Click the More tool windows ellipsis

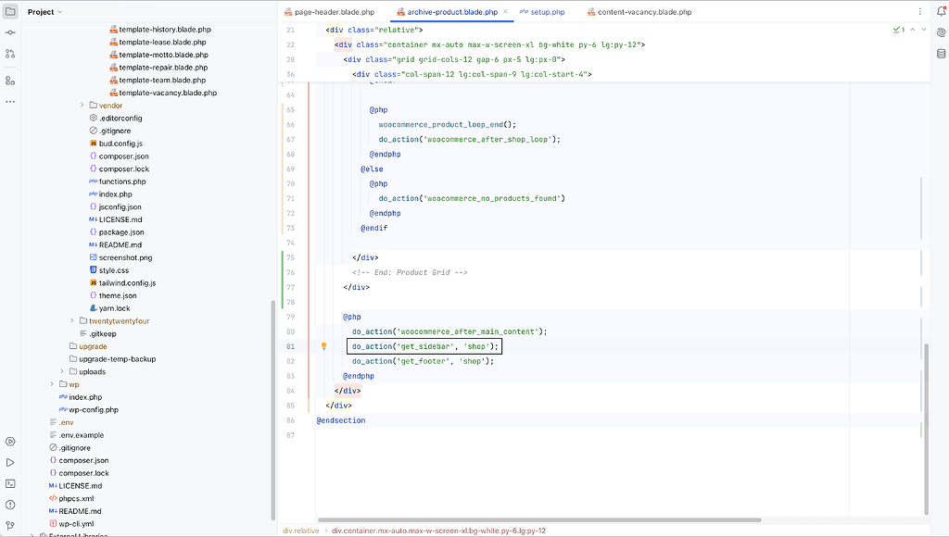(10, 102)
